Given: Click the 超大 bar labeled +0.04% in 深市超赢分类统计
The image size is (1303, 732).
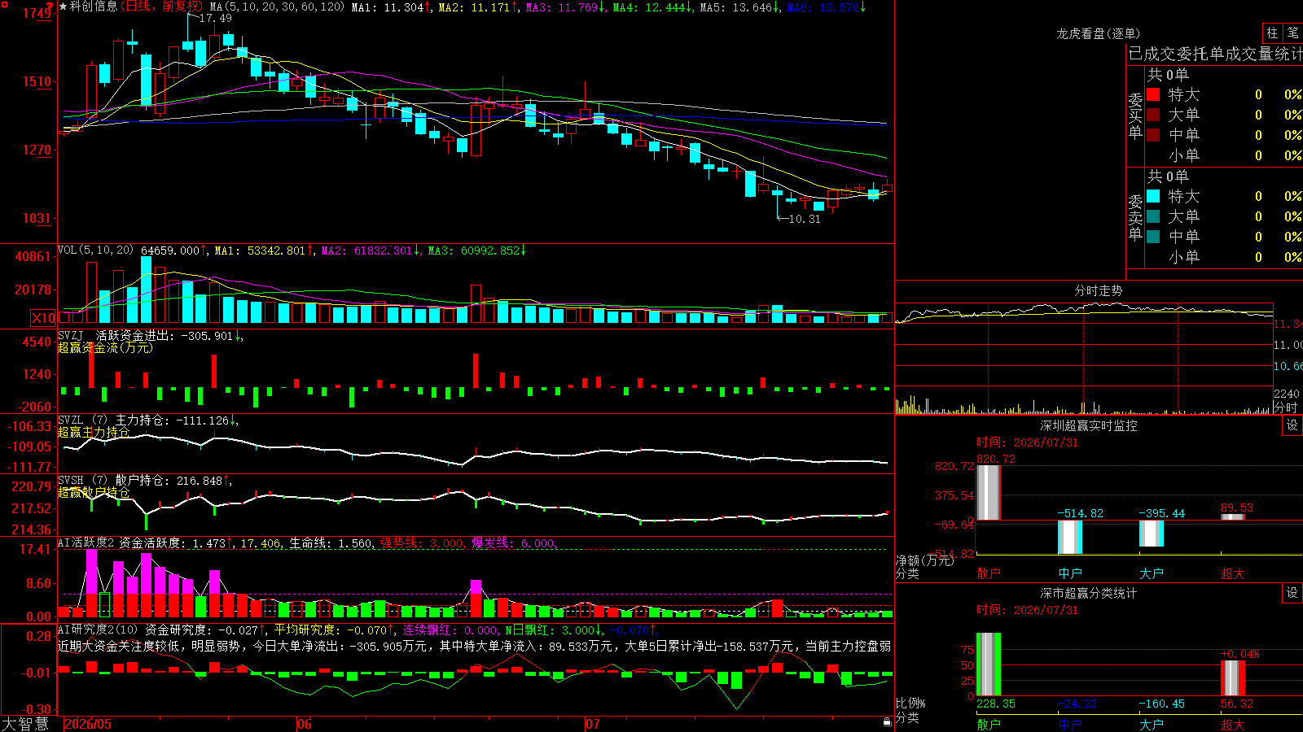Looking at the screenshot, I should pyautogui.click(x=1233, y=678).
